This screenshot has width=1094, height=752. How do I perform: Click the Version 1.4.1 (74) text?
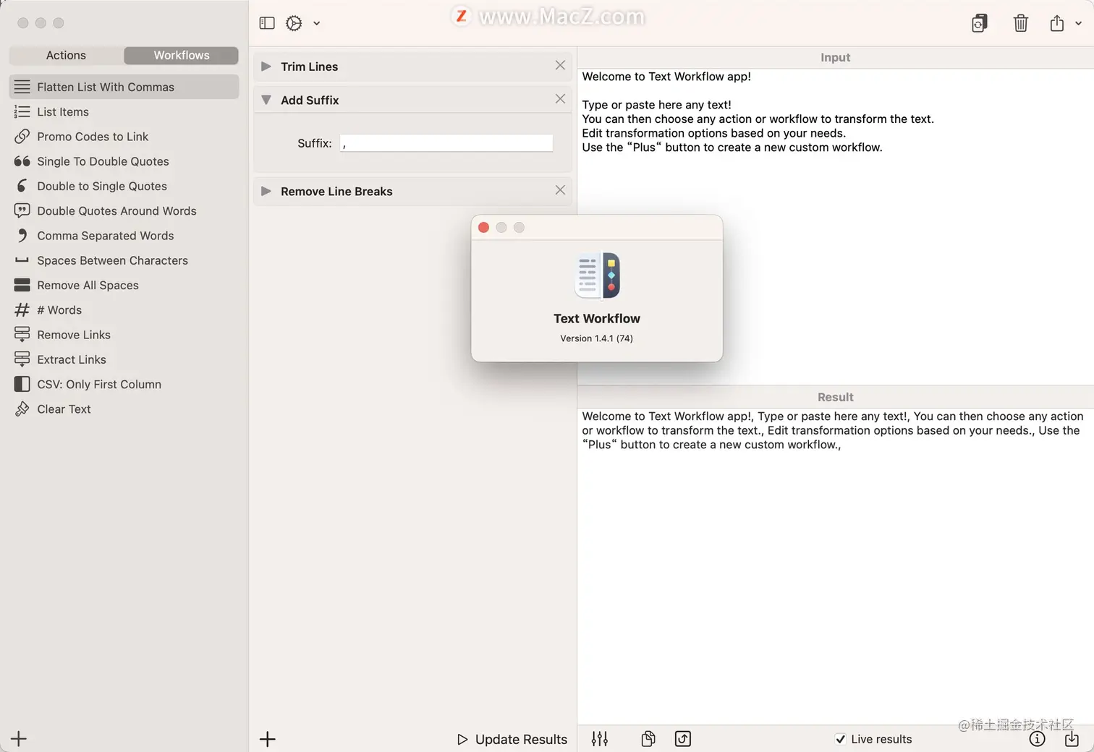click(x=596, y=338)
